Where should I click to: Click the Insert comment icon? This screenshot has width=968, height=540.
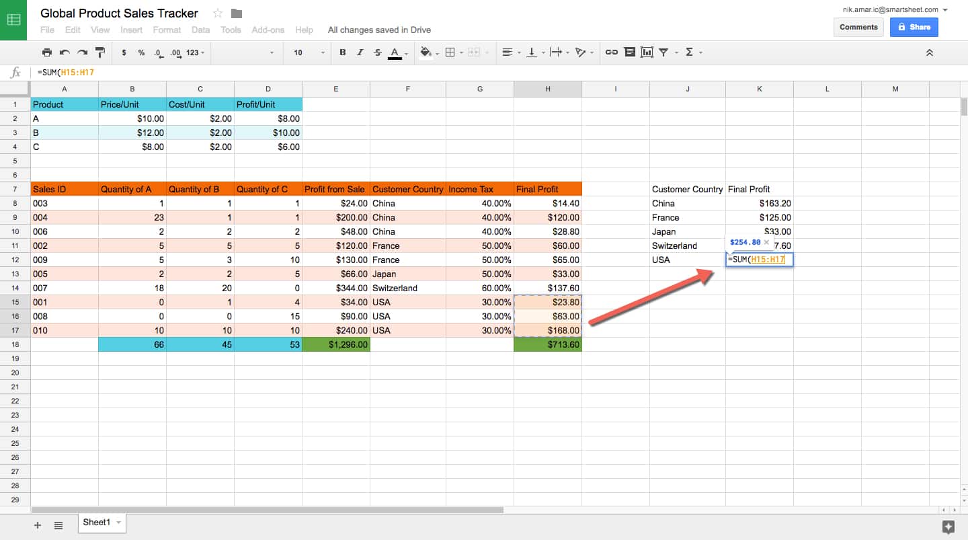629,52
